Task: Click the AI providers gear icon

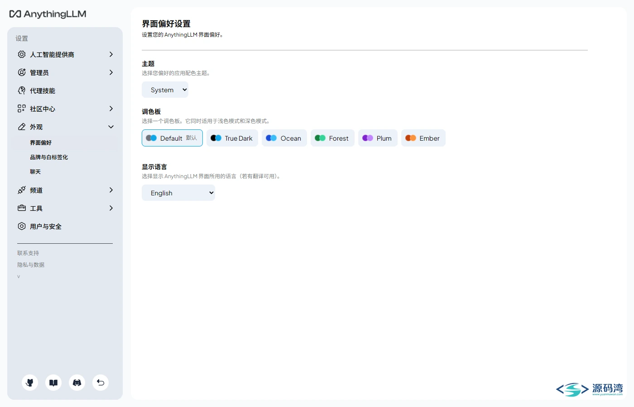Action: pyautogui.click(x=22, y=54)
